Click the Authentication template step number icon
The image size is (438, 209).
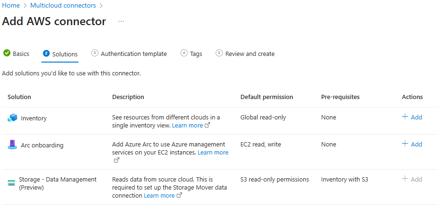click(x=95, y=54)
